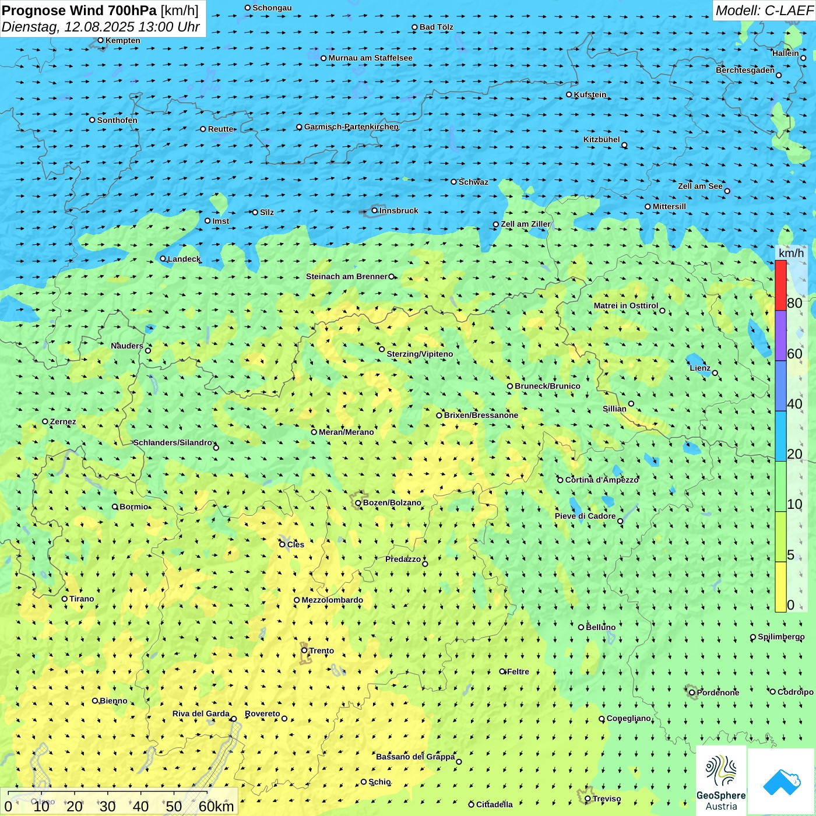Click the Schongau label
816x816 pixels.
(x=272, y=8)
